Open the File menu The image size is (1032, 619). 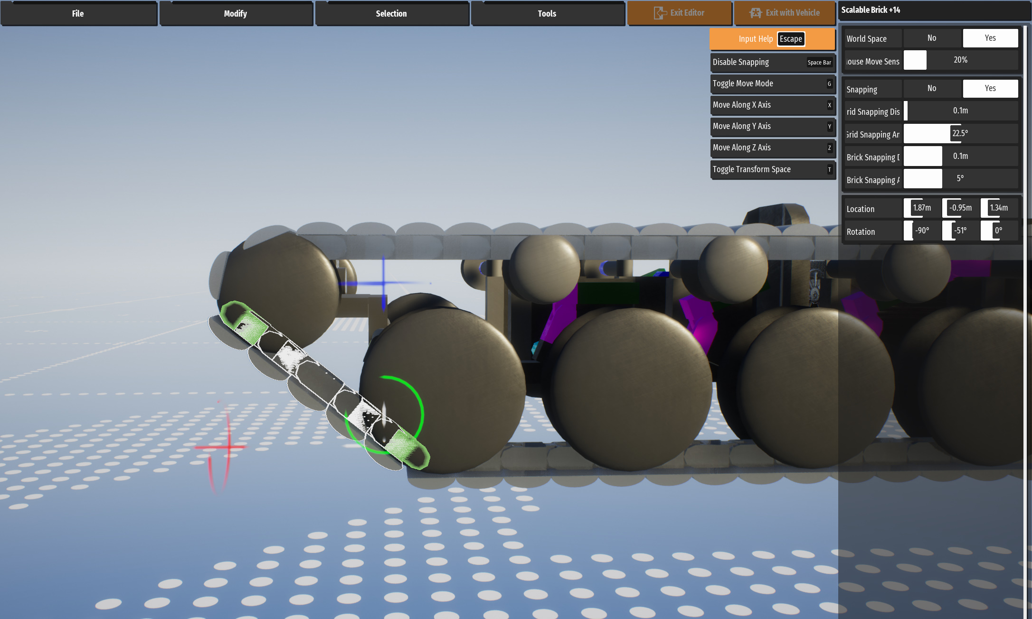coord(78,13)
